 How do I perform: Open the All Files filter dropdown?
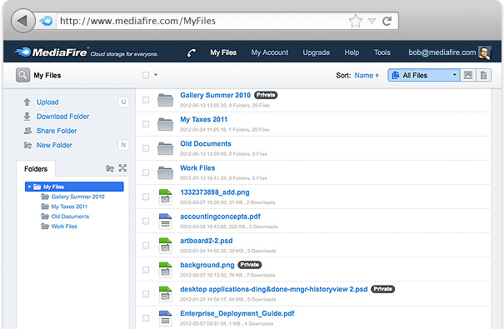pyautogui.click(x=424, y=75)
